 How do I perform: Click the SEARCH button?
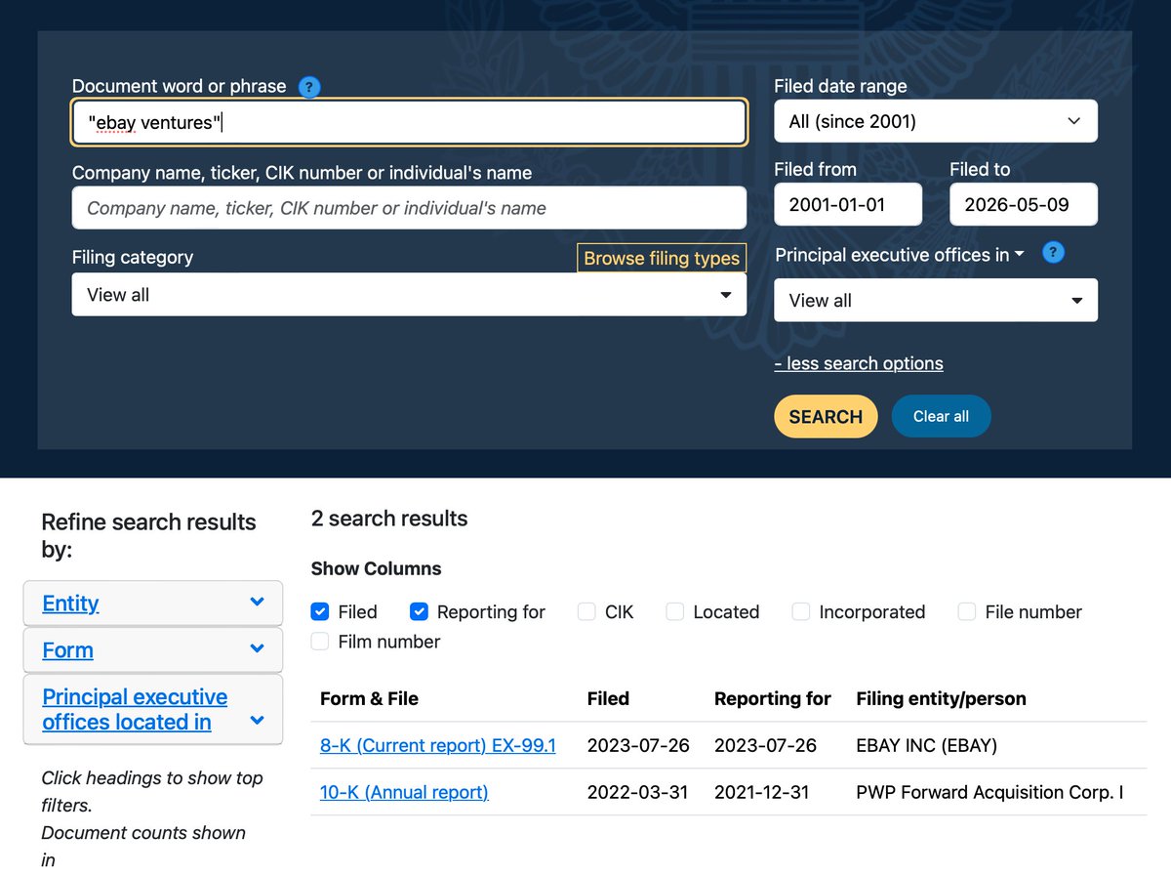click(x=826, y=416)
